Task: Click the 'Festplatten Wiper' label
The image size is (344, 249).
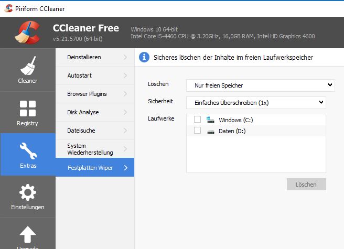Action: (x=90, y=168)
